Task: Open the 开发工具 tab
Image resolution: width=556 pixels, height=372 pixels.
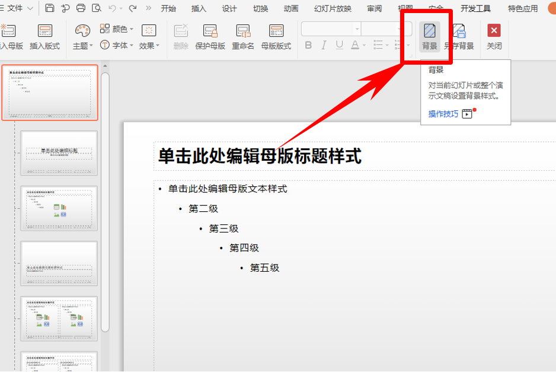Action: (x=475, y=8)
